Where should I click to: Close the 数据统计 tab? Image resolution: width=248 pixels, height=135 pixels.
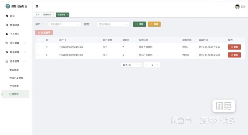(x=53, y=14)
